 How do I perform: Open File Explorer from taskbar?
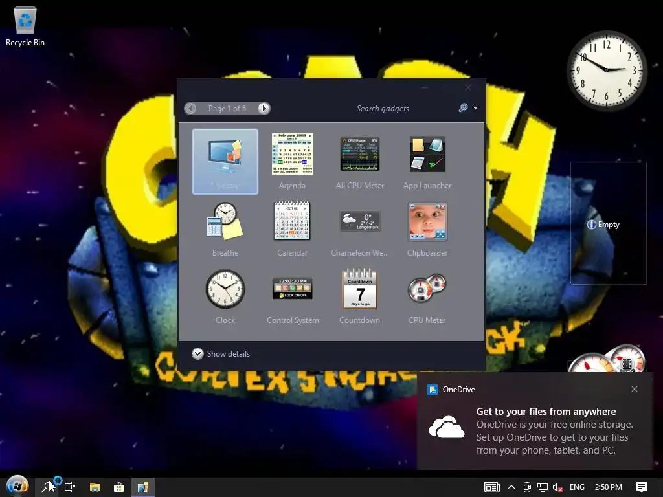[x=95, y=487]
